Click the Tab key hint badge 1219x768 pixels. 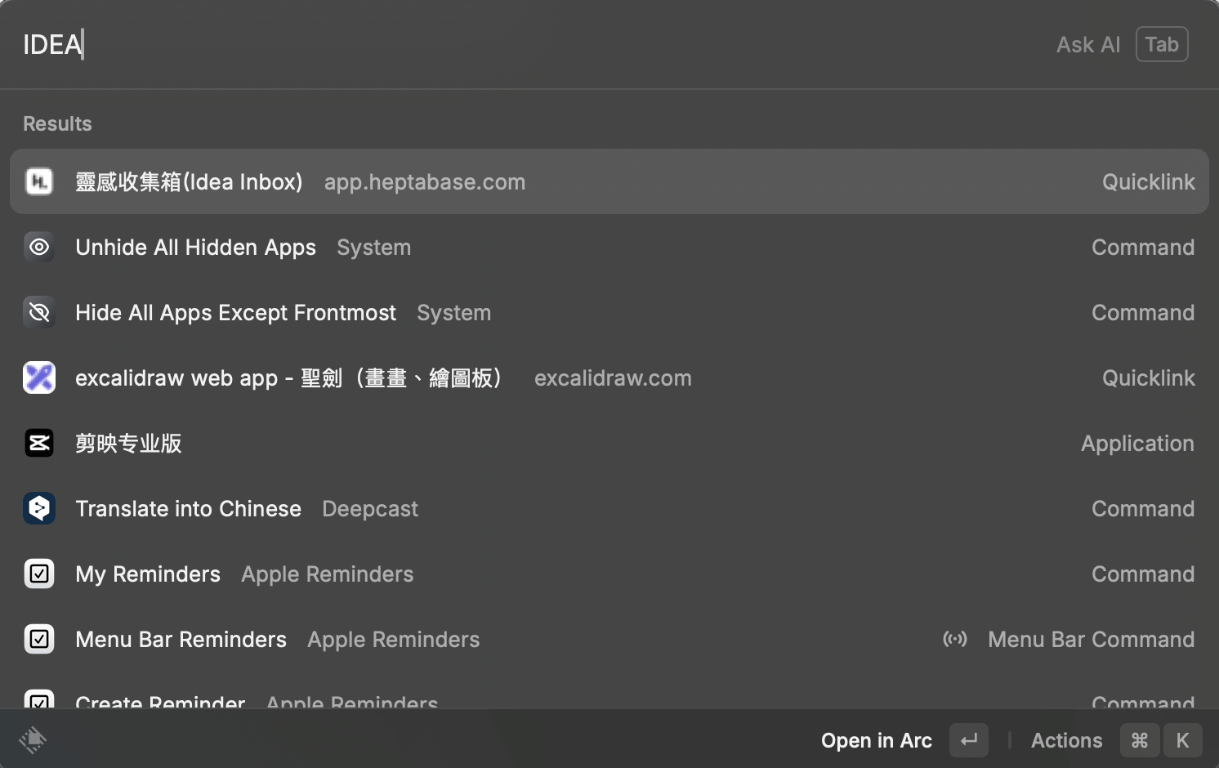pyautogui.click(x=1161, y=44)
